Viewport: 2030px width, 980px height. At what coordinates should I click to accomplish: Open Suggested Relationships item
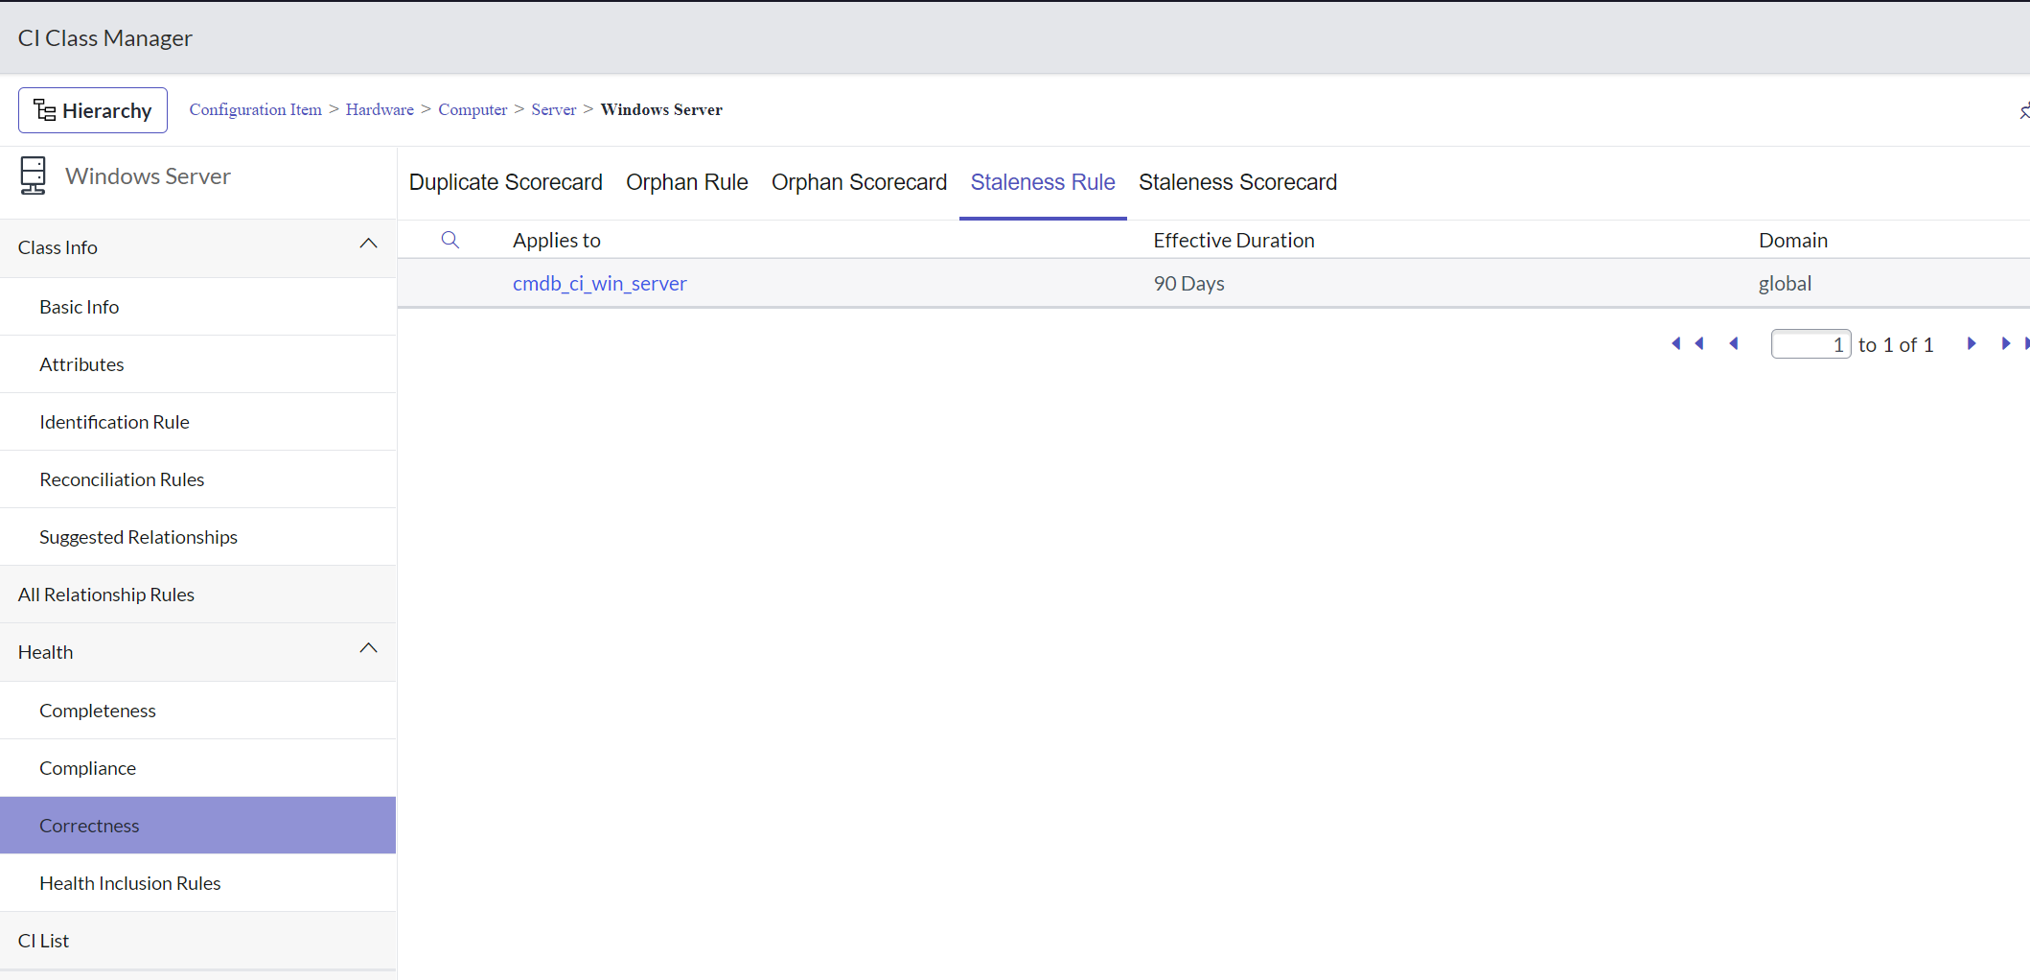(x=198, y=537)
